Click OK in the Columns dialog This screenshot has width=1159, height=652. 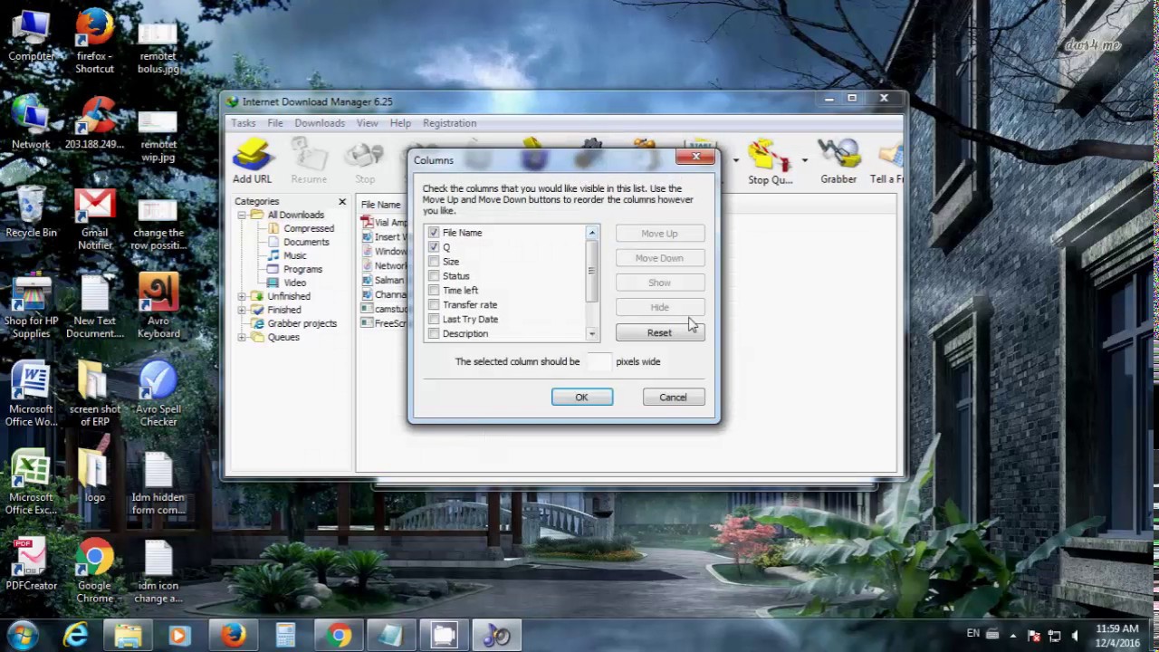coord(582,398)
